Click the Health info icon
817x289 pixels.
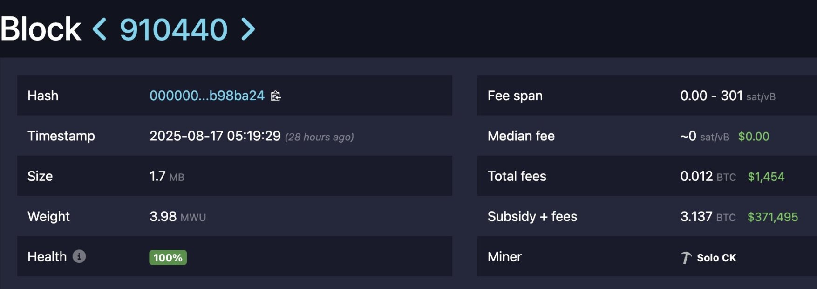tap(79, 256)
